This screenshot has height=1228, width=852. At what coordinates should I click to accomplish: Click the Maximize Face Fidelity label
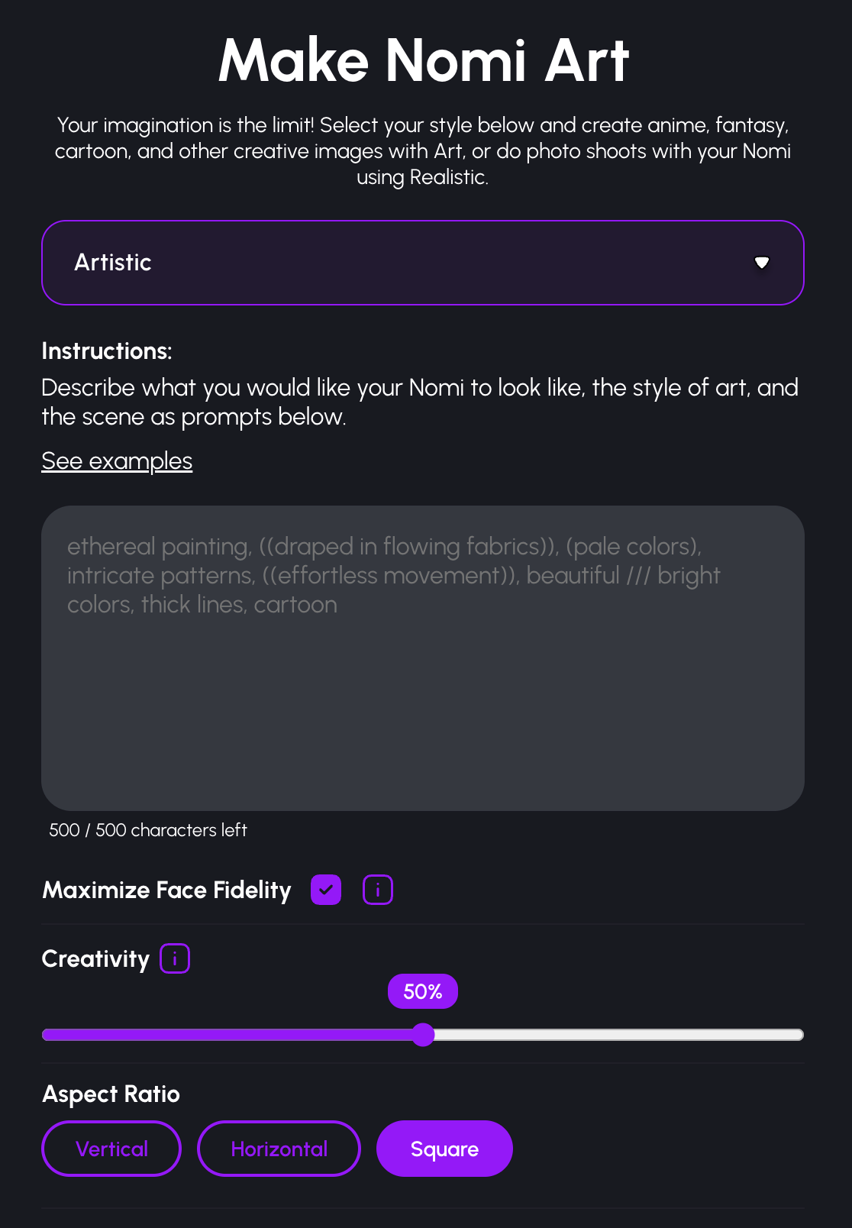coord(167,890)
